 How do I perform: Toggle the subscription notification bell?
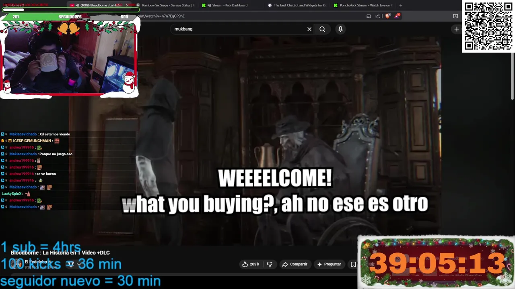coord(71,264)
